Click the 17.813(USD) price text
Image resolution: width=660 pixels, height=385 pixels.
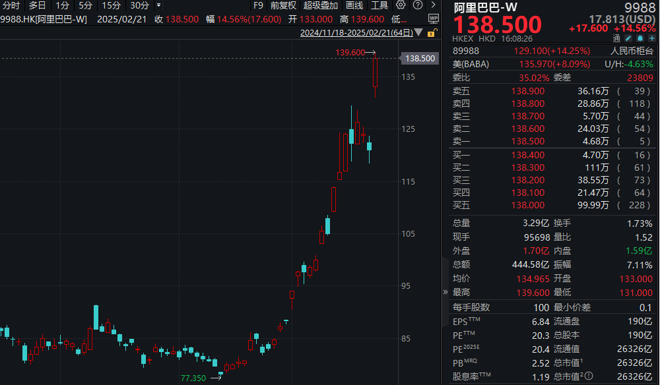(622, 19)
